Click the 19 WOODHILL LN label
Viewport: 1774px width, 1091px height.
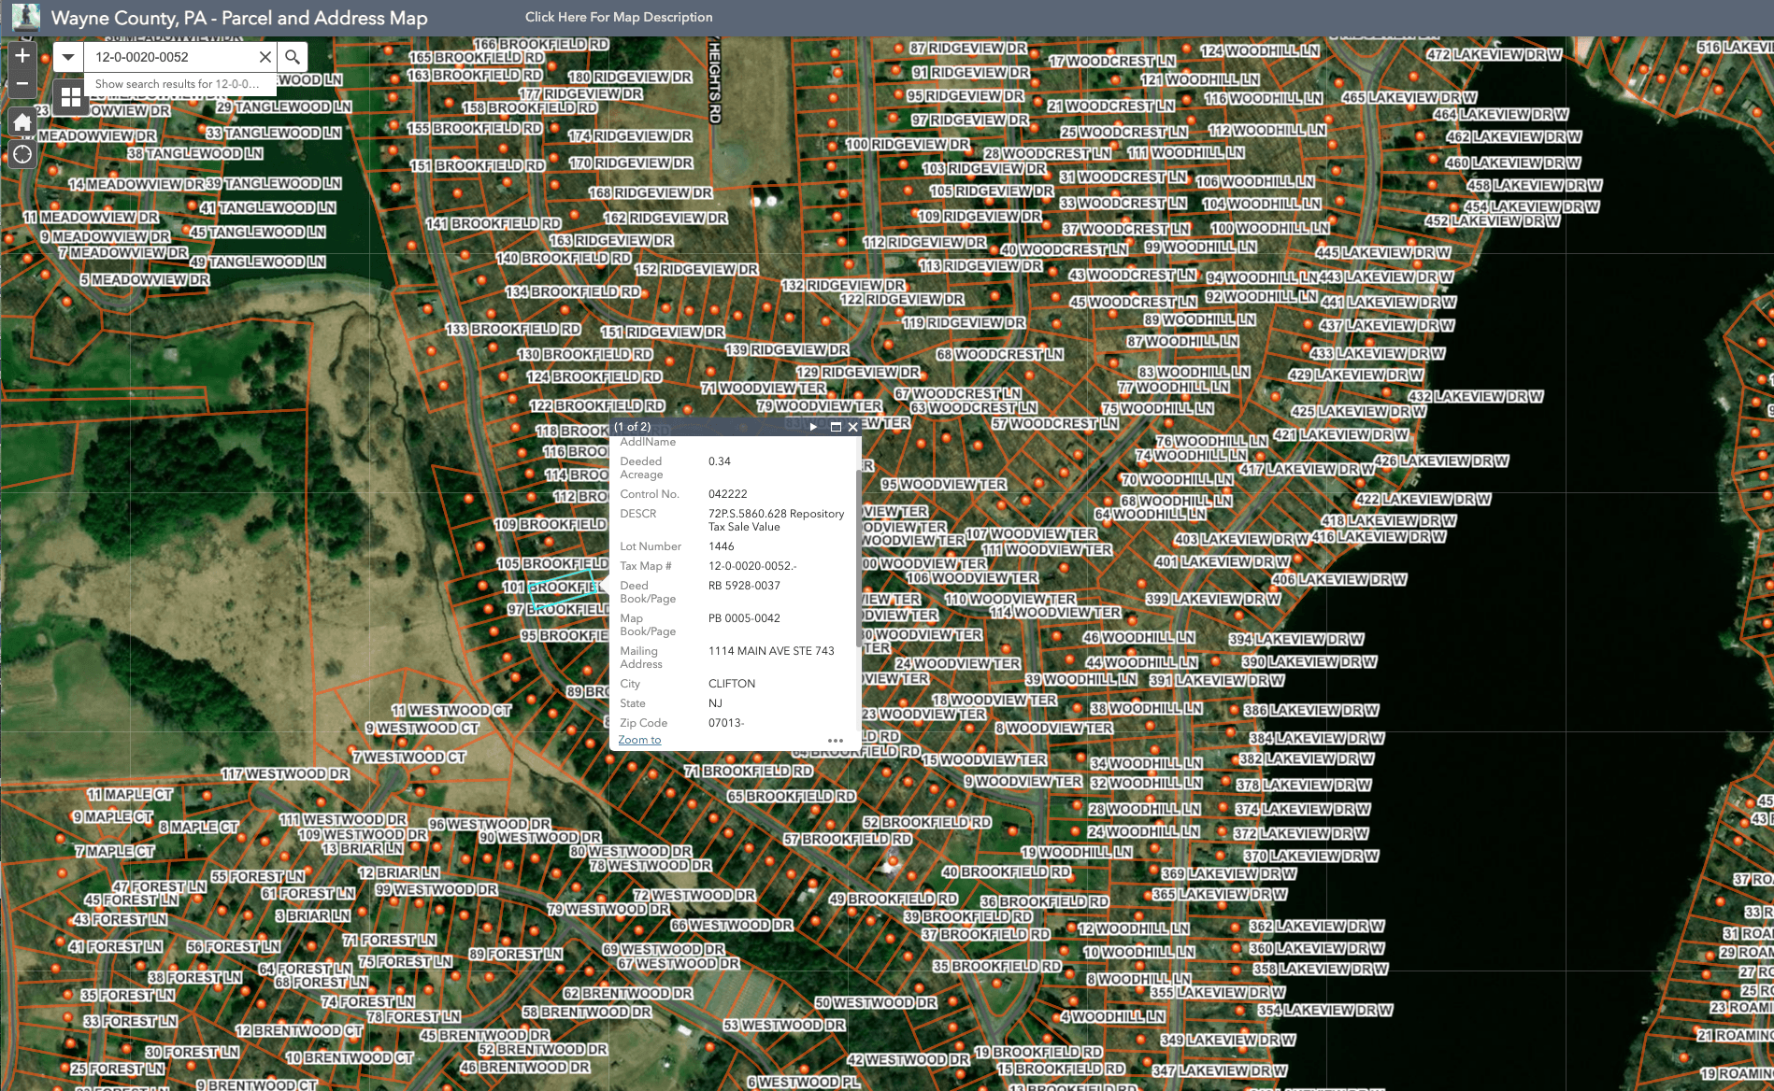pos(1077,852)
